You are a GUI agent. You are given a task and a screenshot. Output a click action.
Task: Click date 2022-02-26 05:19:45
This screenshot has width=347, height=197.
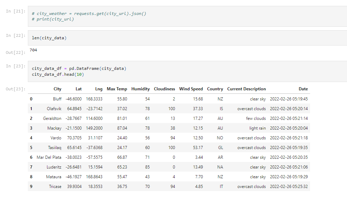click(289, 99)
